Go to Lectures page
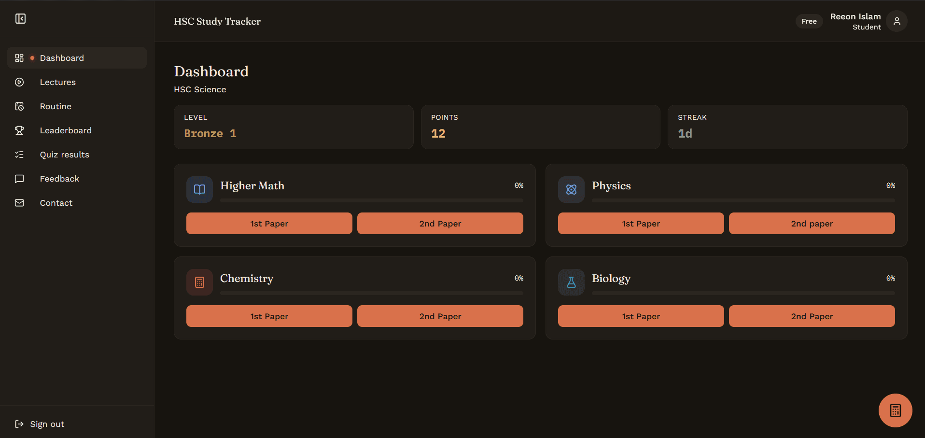 (77, 82)
